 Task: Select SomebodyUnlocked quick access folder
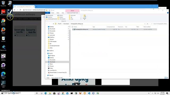click(x=54, y=46)
